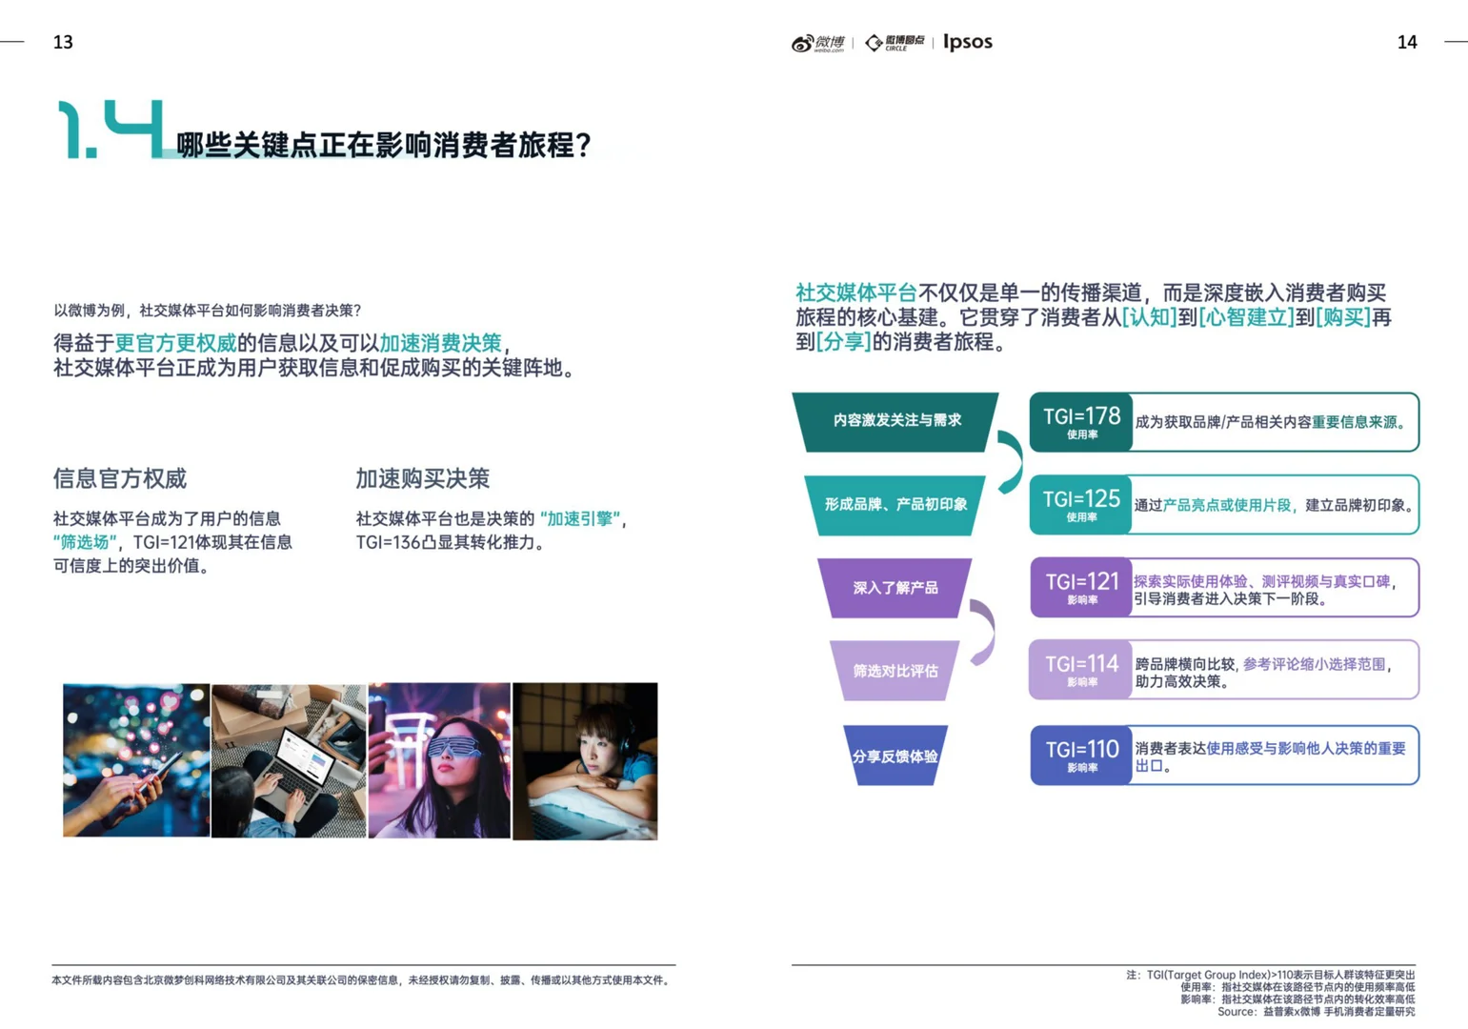Click the text 探索实际使用体验、测评视频与真实口碑
Image resolution: width=1468 pixels, height=1029 pixels.
pyautogui.click(x=1261, y=581)
